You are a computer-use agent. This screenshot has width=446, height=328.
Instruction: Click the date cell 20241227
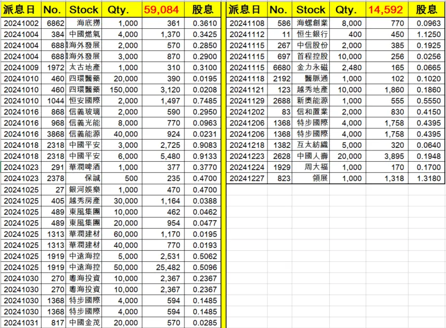(x=247, y=179)
